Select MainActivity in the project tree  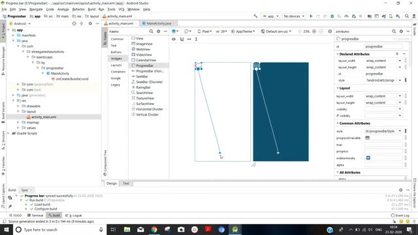59,73
